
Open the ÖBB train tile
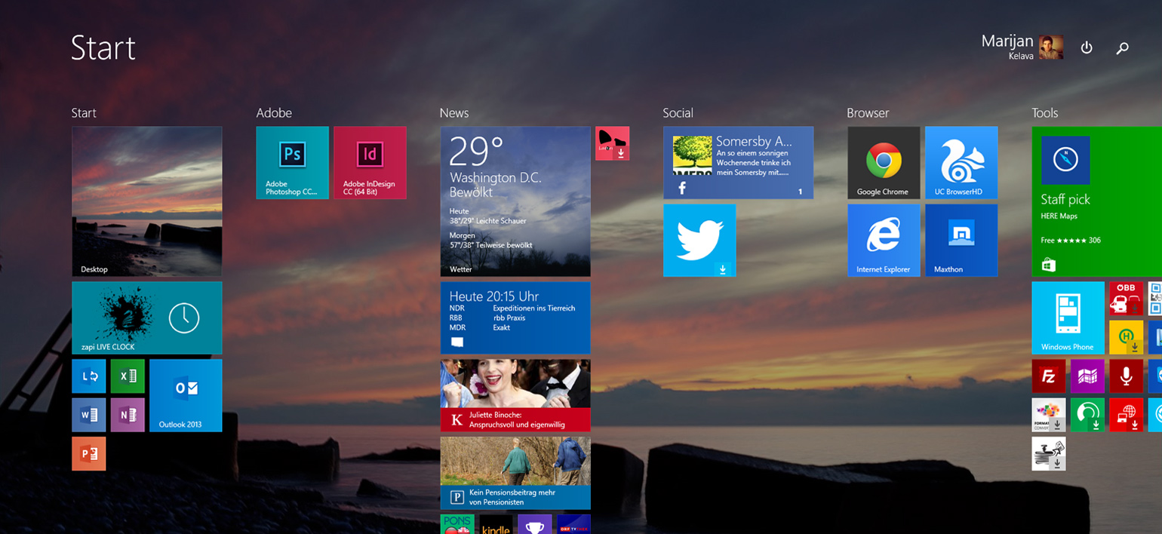tap(1127, 299)
